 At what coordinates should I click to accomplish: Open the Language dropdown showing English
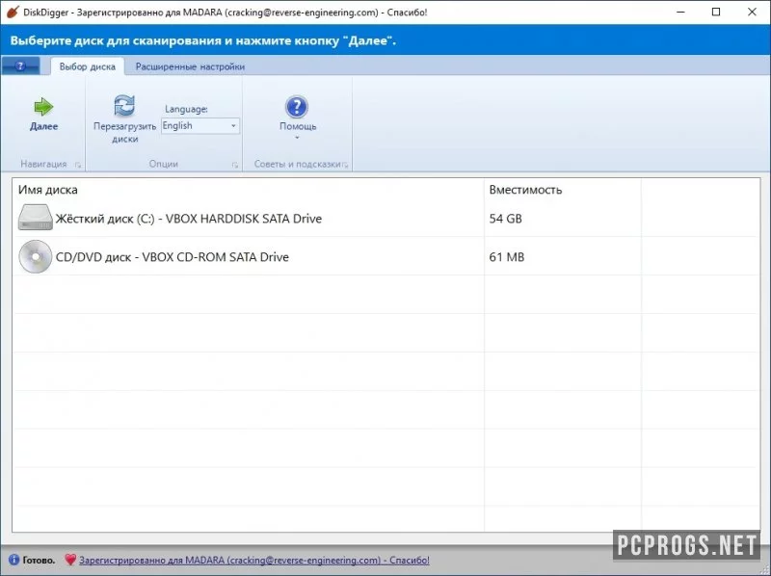point(200,126)
